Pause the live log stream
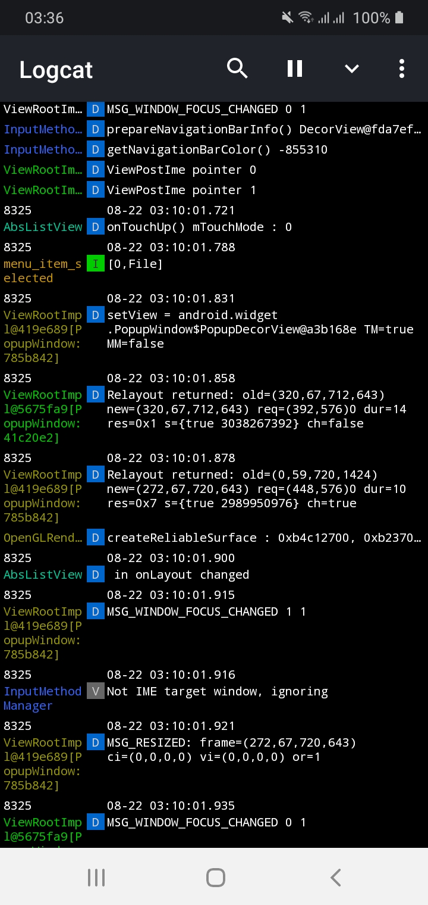The image size is (428, 905). [294, 68]
